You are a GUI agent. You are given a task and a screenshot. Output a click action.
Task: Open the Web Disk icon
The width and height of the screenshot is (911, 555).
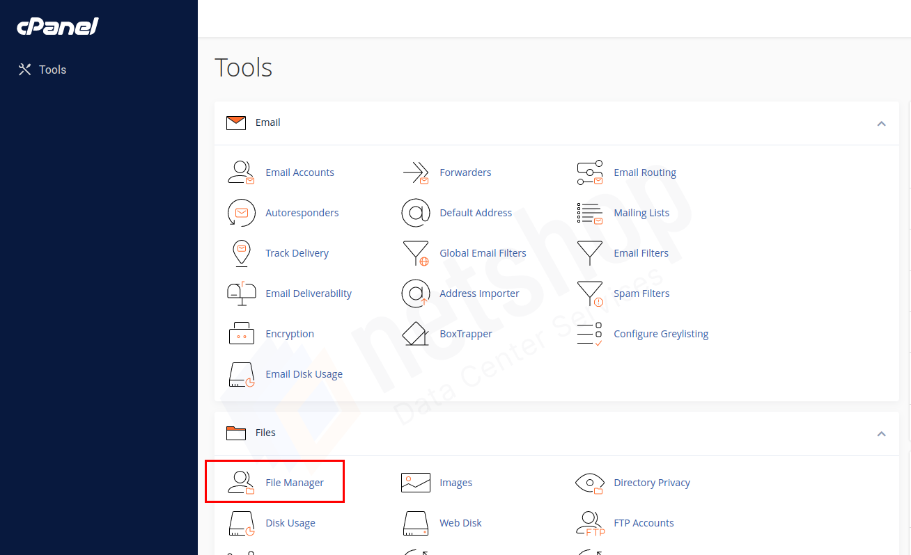click(416, 523)
